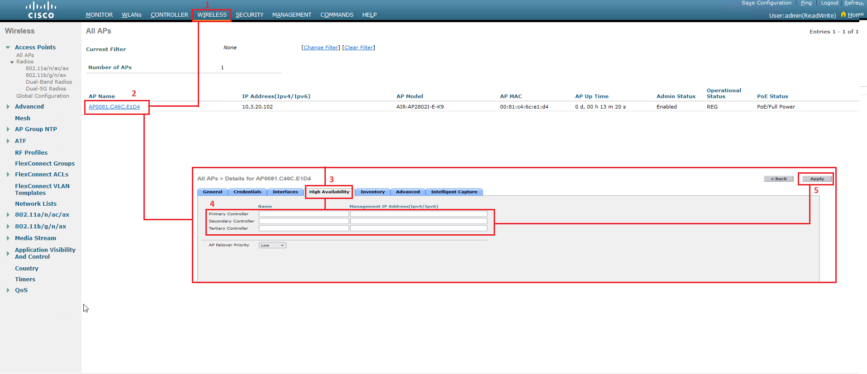
Task: Expand the Media Stream arrow
Action: (x=8, y=238)
